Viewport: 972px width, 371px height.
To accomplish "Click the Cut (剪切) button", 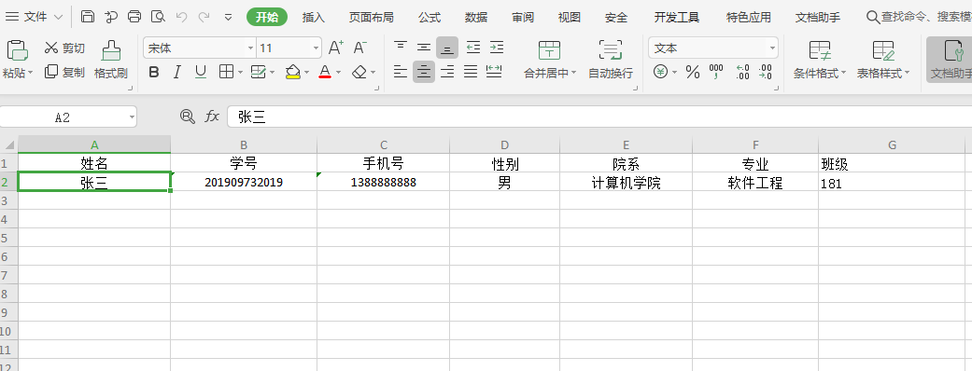I will tap(64, 48).
